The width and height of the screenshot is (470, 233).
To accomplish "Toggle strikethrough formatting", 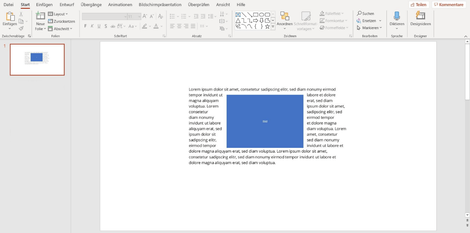I will pos(113,26).
